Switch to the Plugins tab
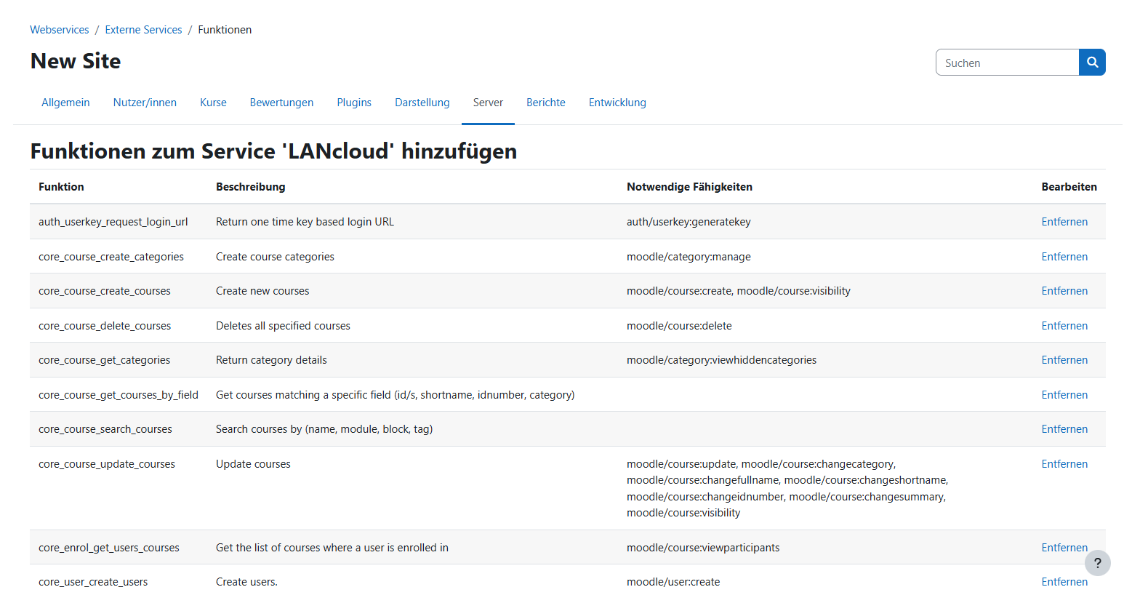Screen dimensions: 1132x595 click(354, 103)
